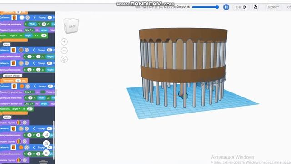Open Ось X axis dropdown in rotate block

[29, 92]
